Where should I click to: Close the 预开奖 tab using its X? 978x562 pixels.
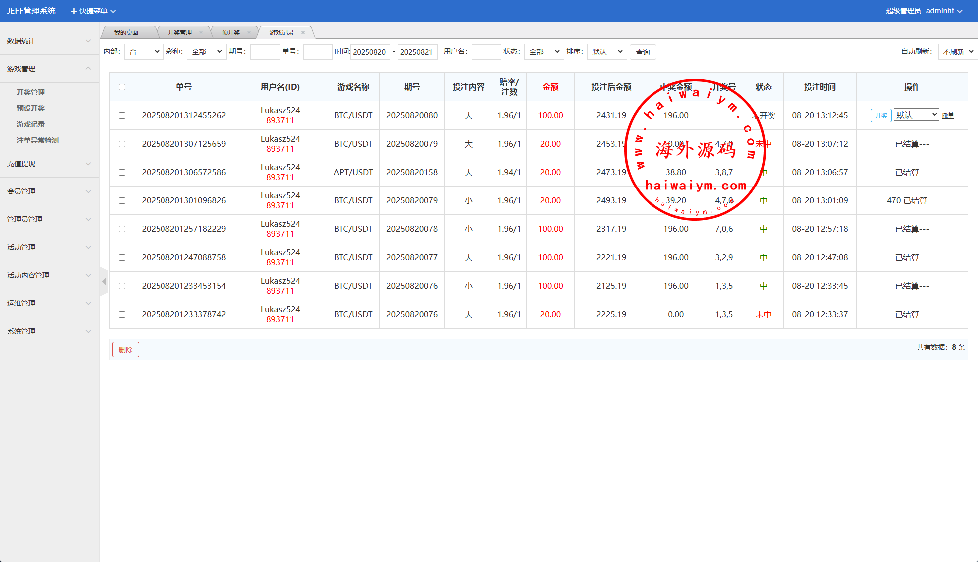click(x=249, y=33)
